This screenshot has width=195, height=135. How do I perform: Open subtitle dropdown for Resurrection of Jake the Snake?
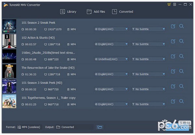[149, 74]
